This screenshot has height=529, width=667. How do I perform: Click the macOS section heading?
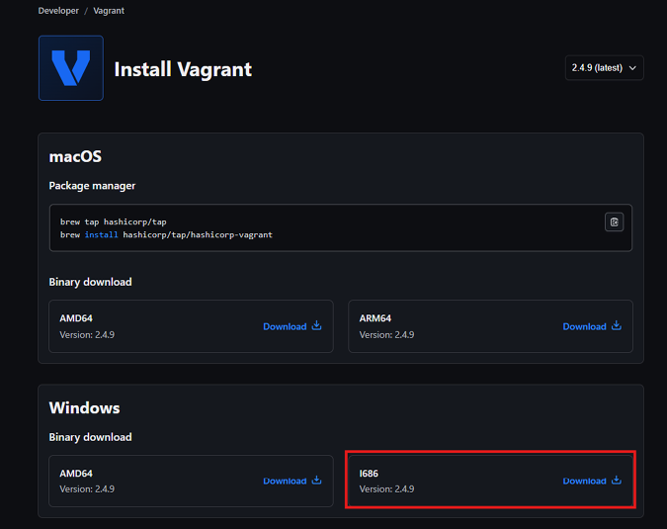(75, 157)
